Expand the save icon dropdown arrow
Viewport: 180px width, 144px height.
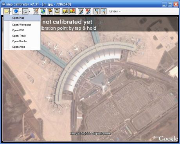coord(20,11)
